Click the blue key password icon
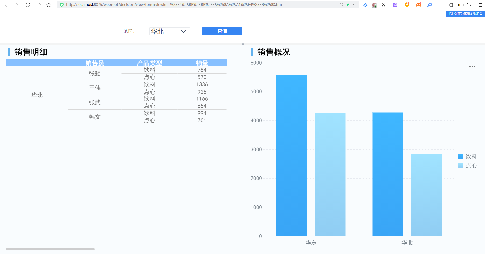Viewport: 485px width, 254px height. point(430,5)
